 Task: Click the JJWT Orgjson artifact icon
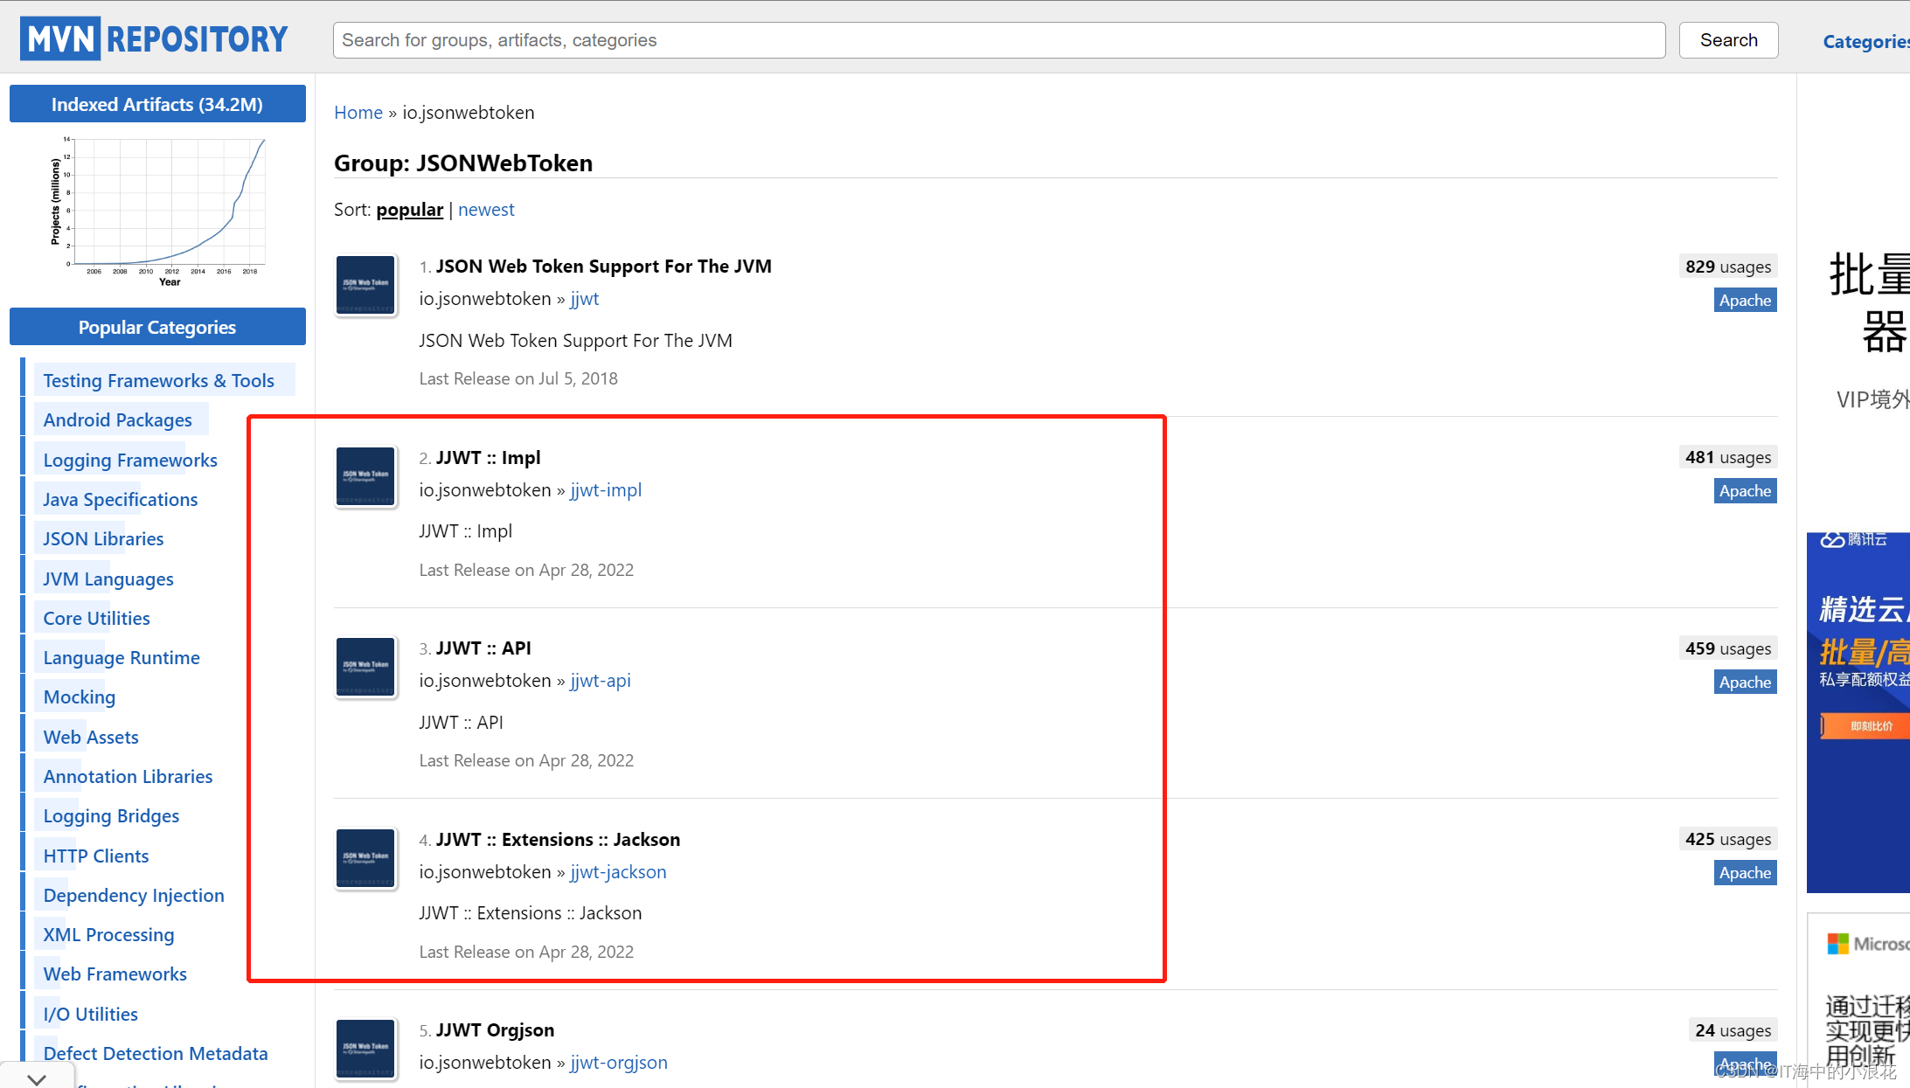tap(366, 1049)
